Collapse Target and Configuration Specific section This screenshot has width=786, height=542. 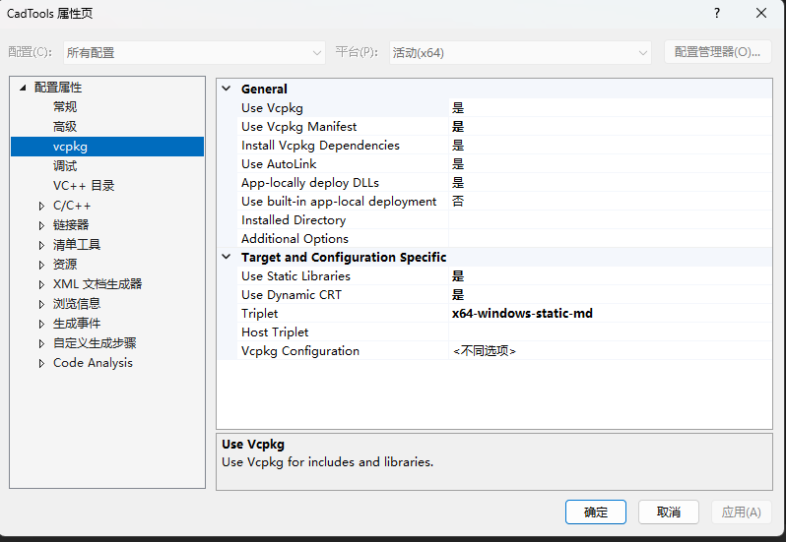coord(227,257)
